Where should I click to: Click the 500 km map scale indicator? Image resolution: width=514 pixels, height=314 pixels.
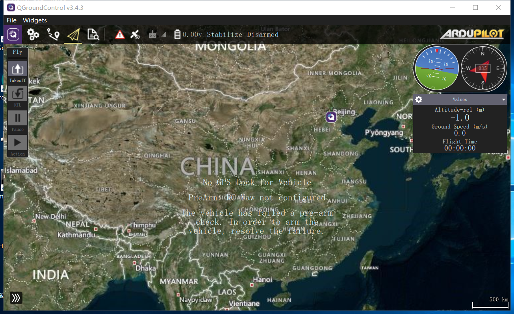491,303
